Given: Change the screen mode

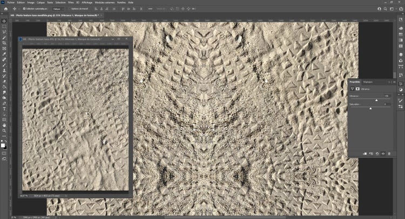Looking at the screenshot, I should pyautogui.click(x=4, y=159).
